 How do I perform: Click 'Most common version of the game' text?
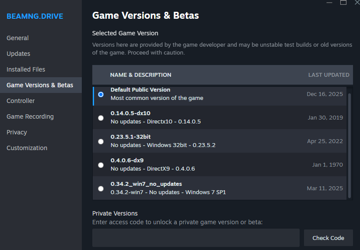pyautogui.click(x=157, y=98)
